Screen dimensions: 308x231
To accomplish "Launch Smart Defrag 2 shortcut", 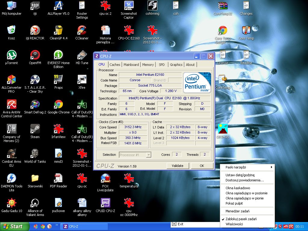I will click(35, 107).
